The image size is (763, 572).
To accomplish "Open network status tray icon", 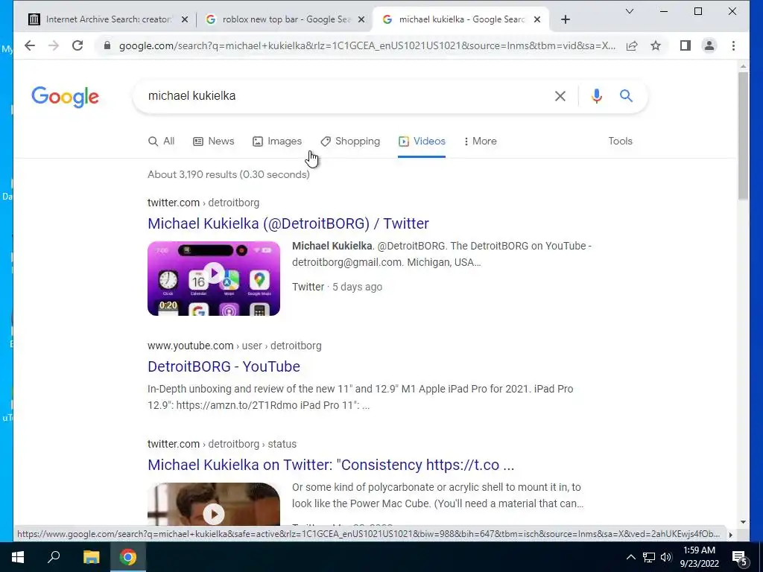I will (x=649, y=557).
